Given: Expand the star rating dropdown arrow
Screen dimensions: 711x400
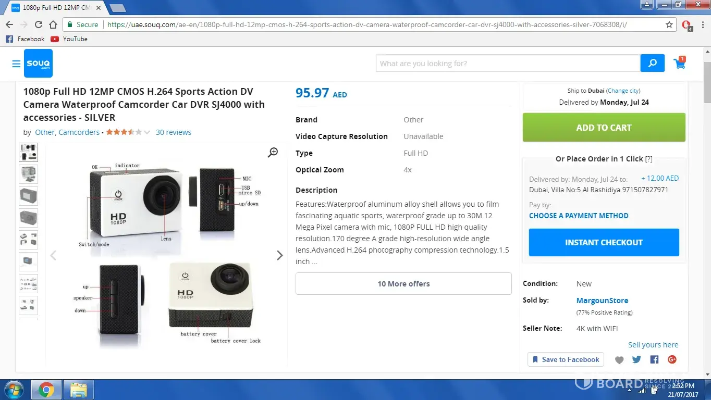Looking at the screenshot, I should click(147, 132).
